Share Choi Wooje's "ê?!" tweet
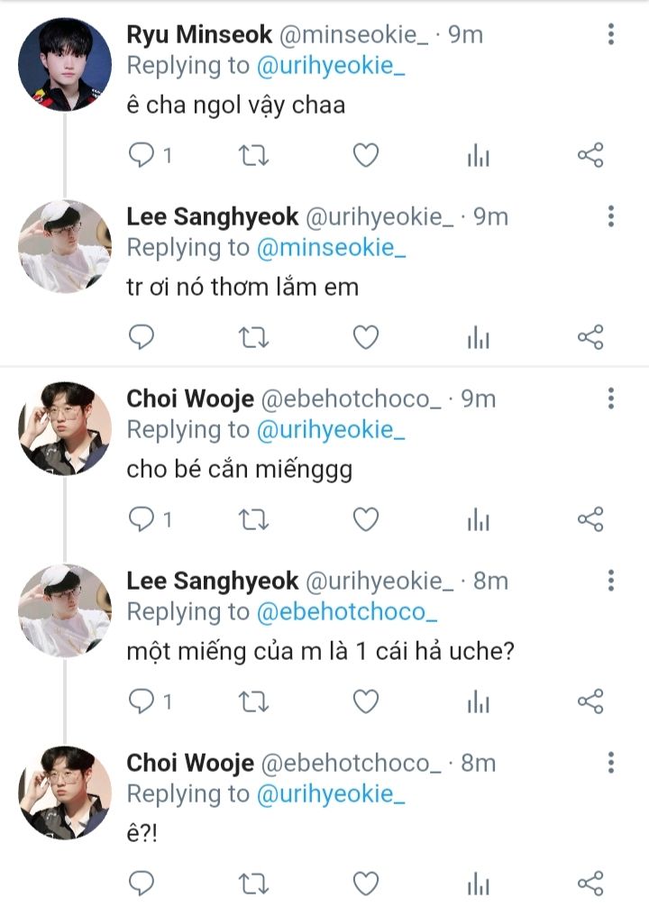The width and height of the screenshot is (649, 907). coord(590,882)
